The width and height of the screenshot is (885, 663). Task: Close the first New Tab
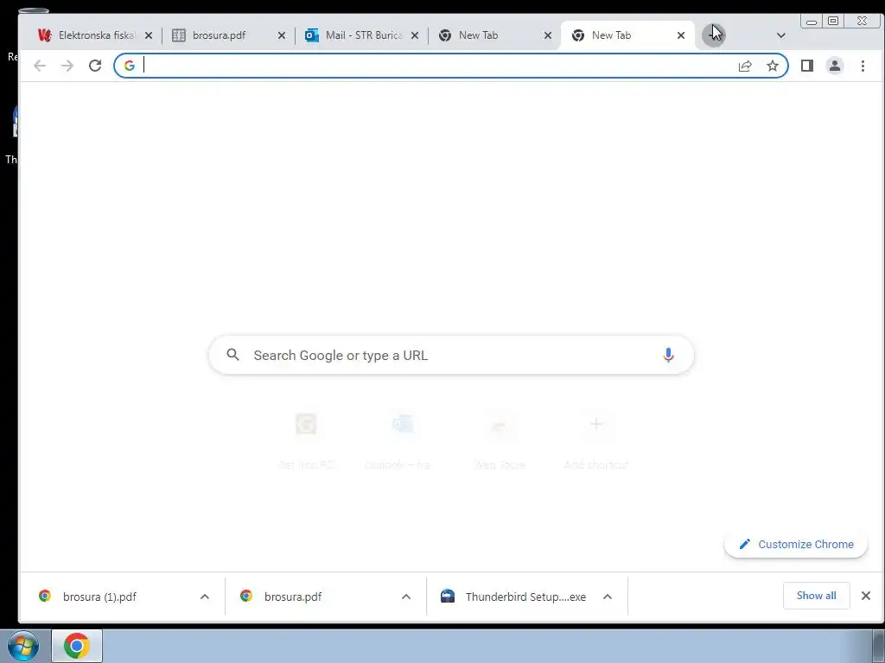pos(548,35)
